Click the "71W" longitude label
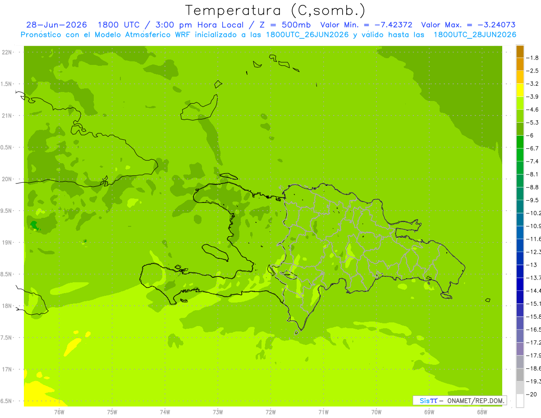 pyautogui.click(x=323, y=412)
